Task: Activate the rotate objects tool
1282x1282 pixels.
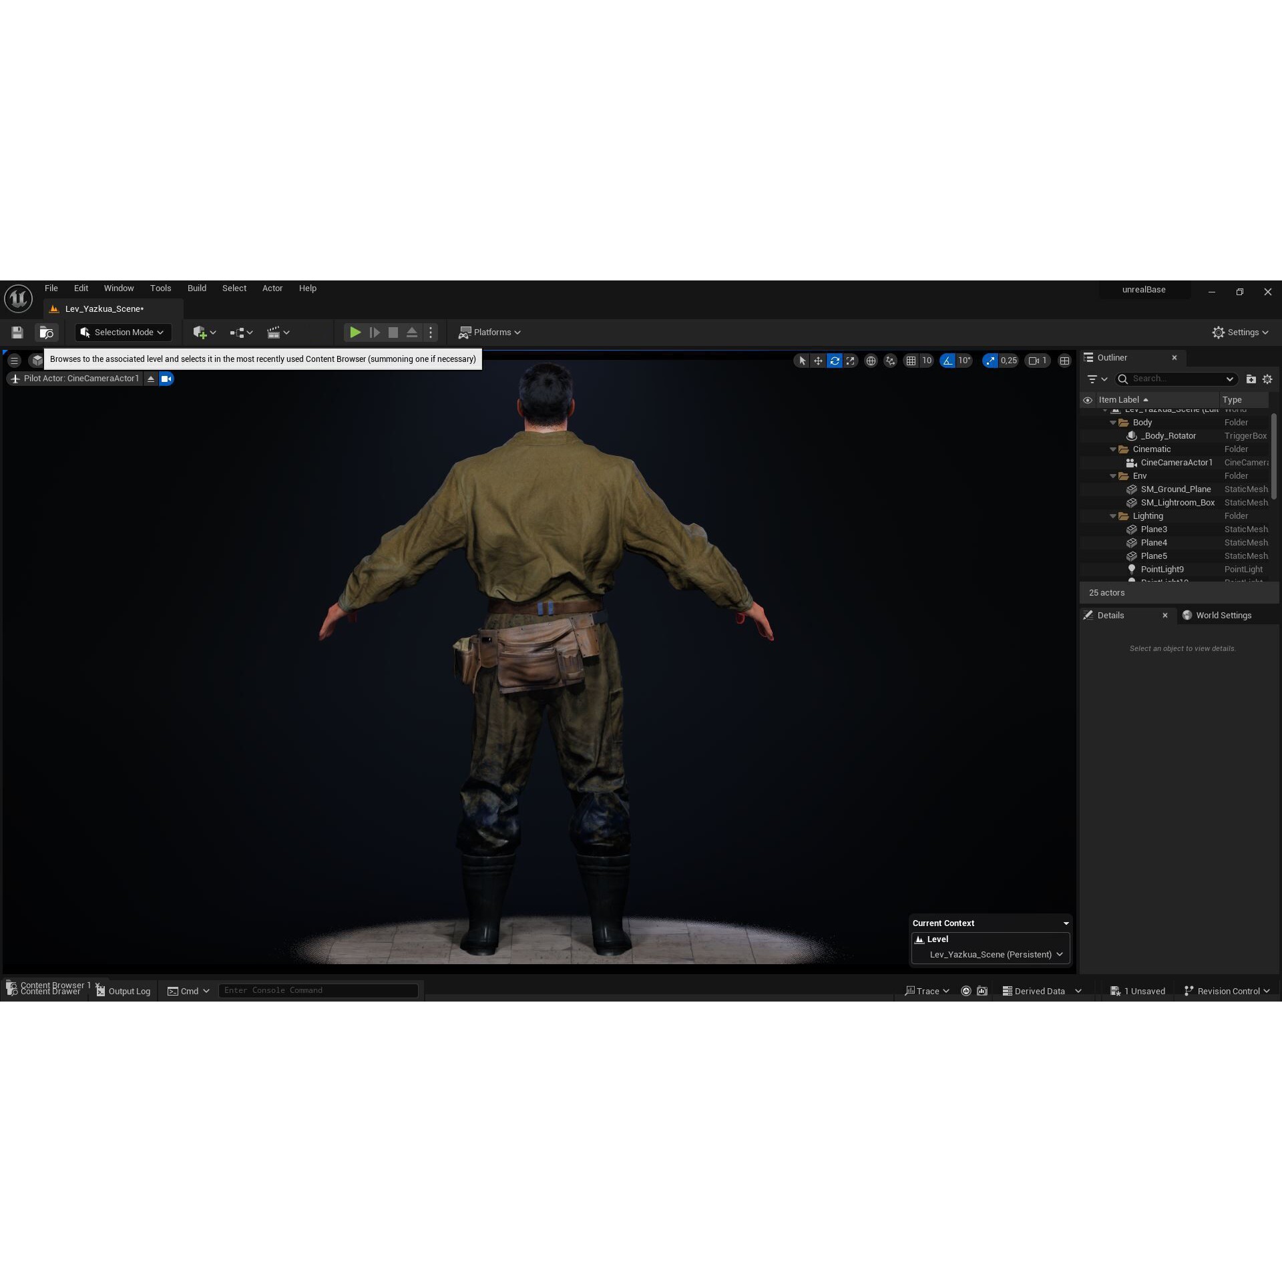Action: [x=834, y=361]
